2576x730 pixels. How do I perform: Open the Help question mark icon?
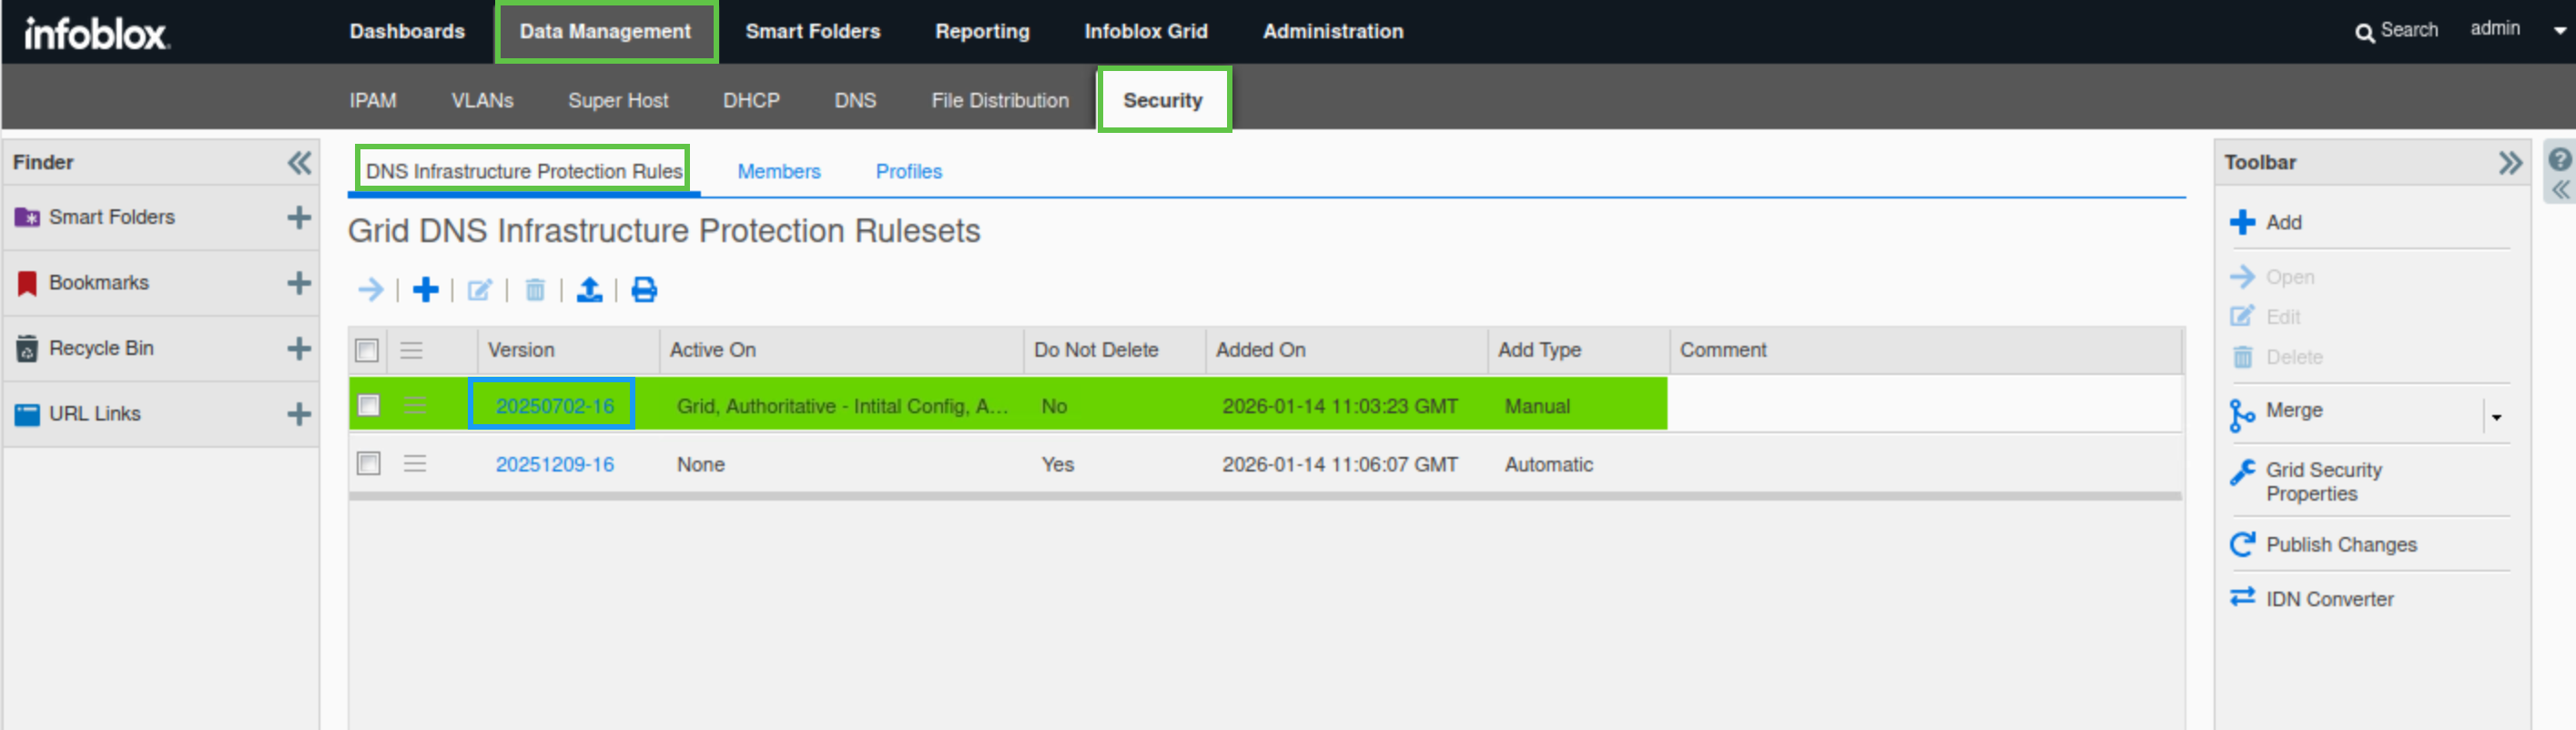[2559, 159]
